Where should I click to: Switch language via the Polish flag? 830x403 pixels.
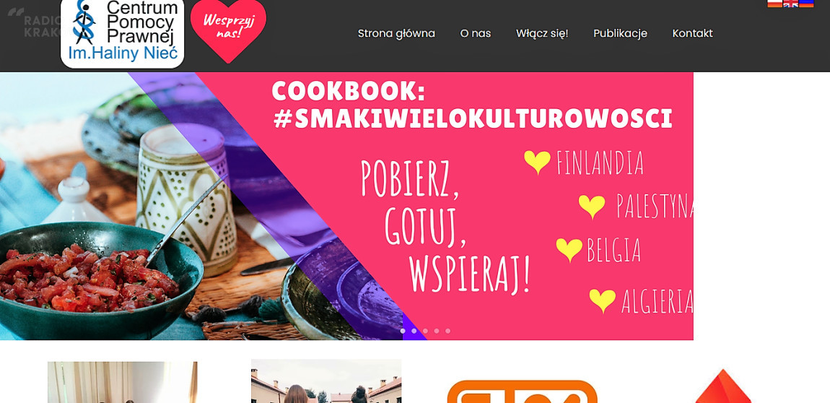pyautogui.click(x=774, y=3)
